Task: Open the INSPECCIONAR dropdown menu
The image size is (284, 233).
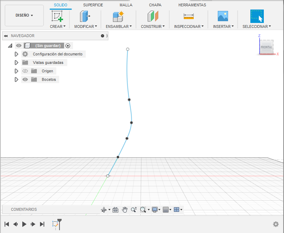Action: [189, 26]
